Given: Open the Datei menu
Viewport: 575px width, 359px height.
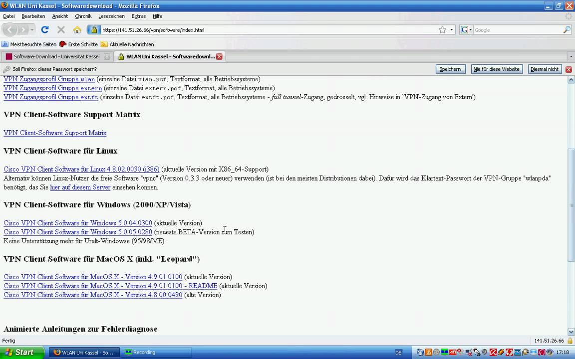Looking at the screenshot, I should click(9, 16).
